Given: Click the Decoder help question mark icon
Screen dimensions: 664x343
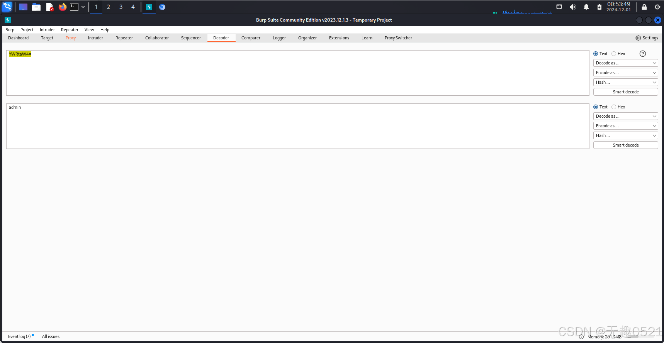Looking at the screenshot, I should coord(643,54).
